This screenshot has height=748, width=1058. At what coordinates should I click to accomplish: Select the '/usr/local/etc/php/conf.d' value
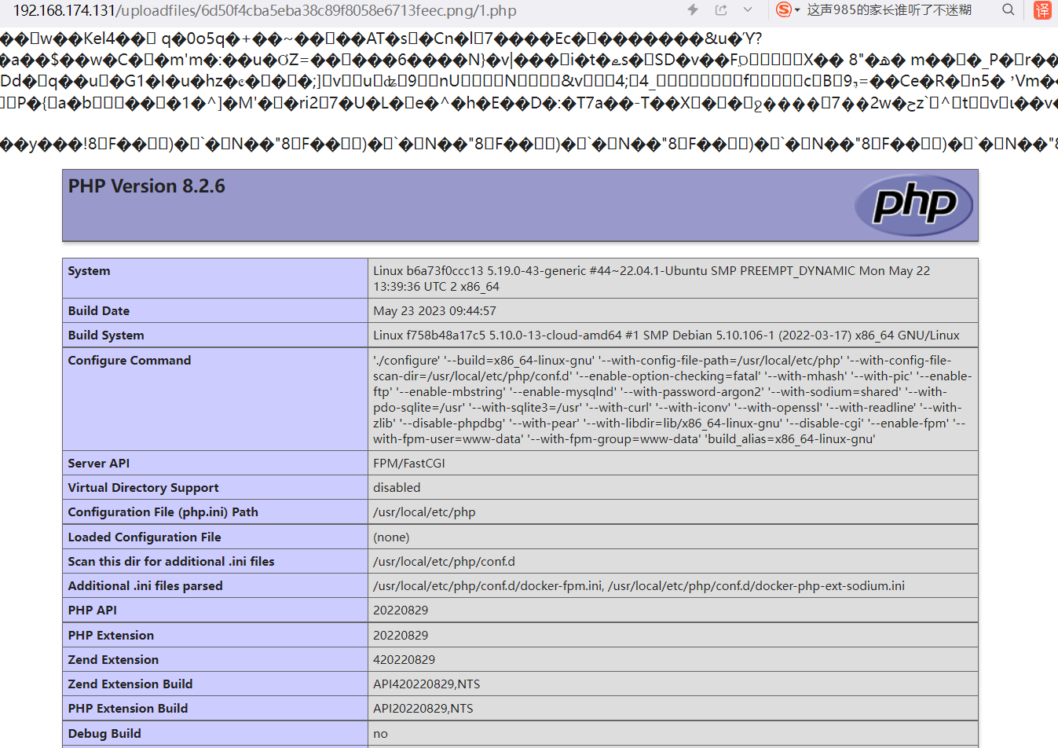pyautogui.click(x=444, y=562)
